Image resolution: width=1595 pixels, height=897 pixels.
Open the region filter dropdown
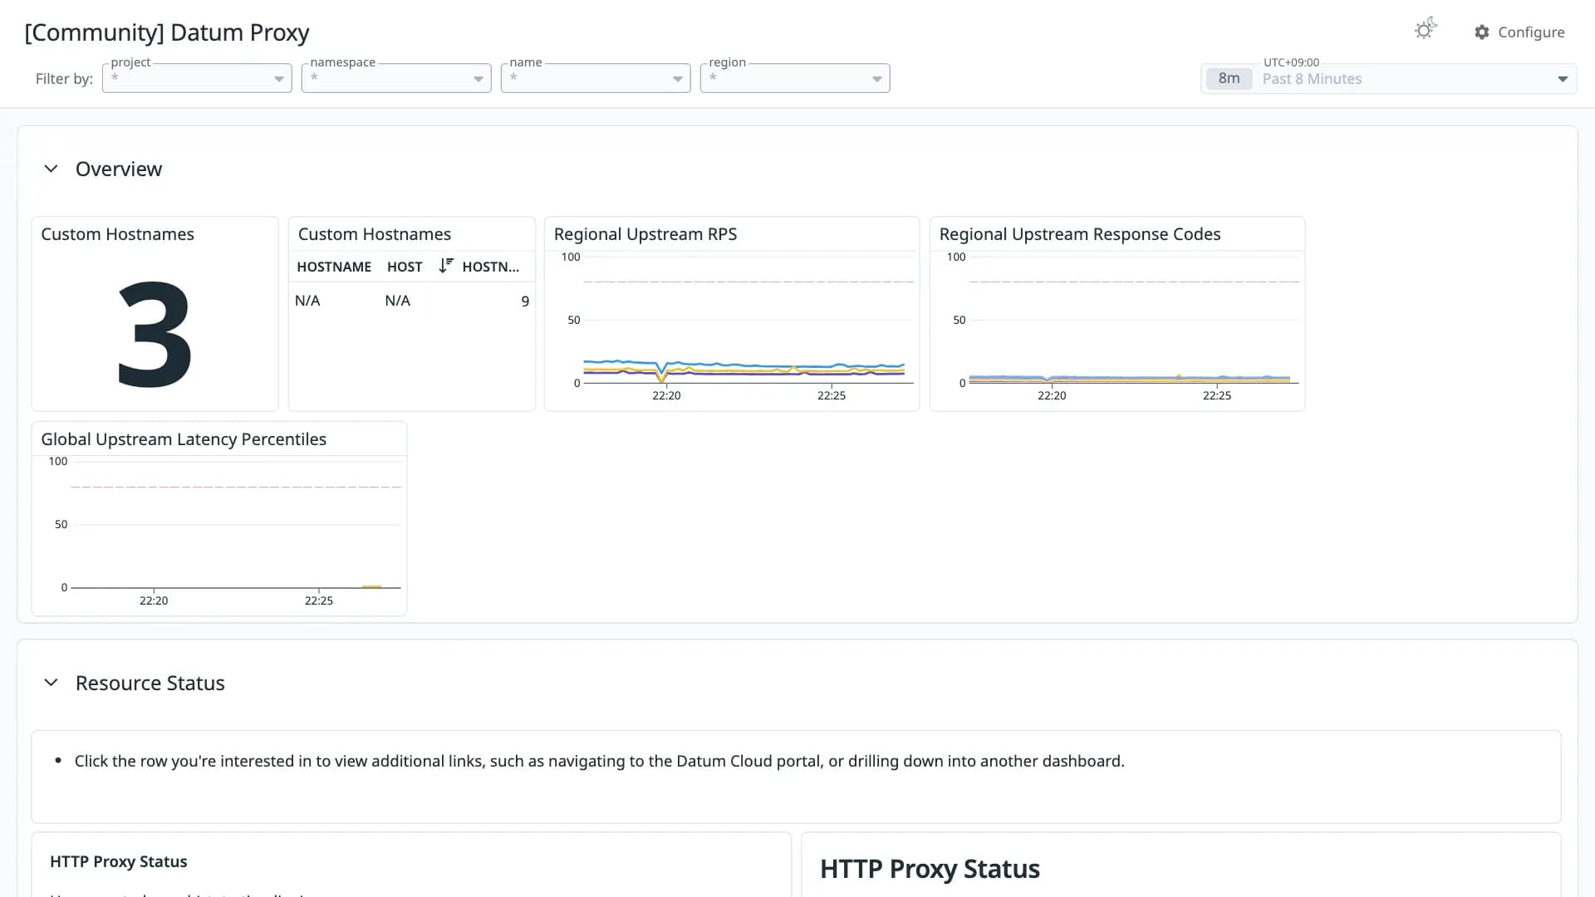795,78
